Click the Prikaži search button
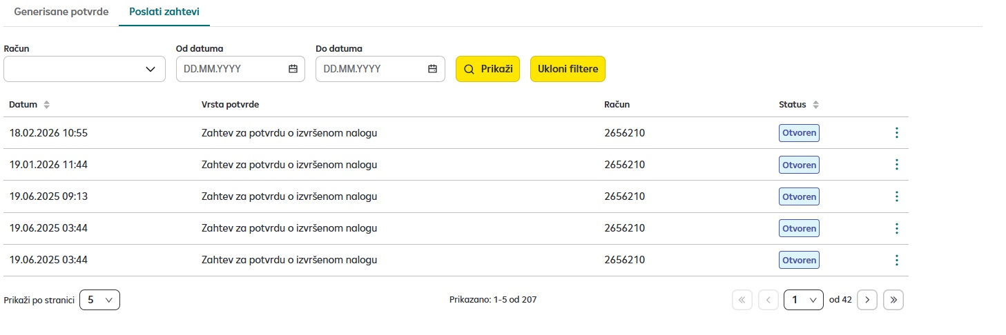This screenshot has height=335, width=1006. click(487, 69)
